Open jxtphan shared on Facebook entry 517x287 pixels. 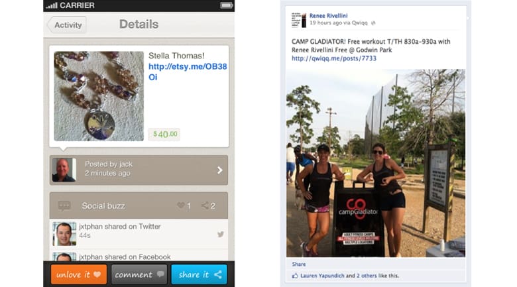139,255
